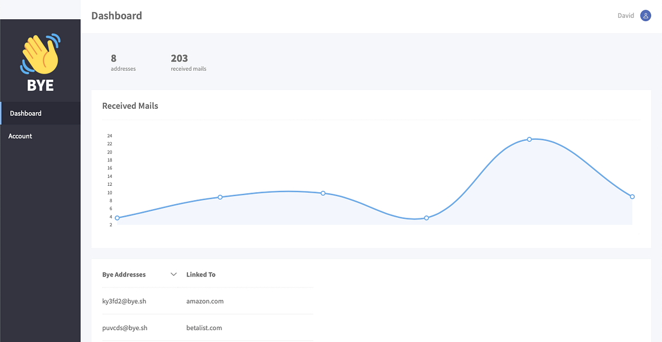Click the last chart data point
The height and width of the screenshot is (342, 662).
(x=632, y=197)
